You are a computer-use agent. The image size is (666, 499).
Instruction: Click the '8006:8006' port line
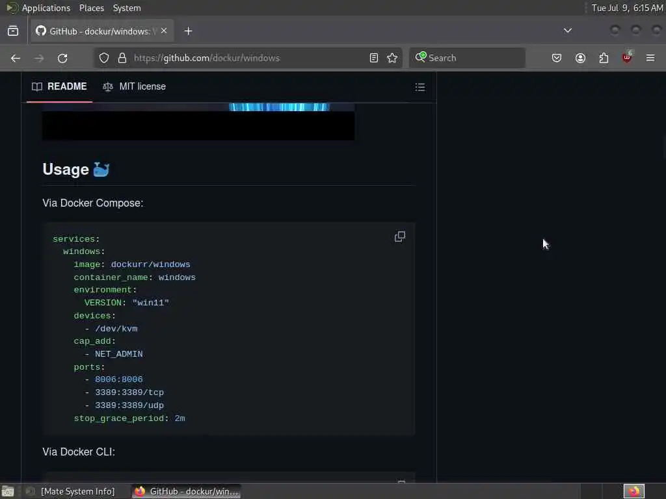tap(113, 379)
